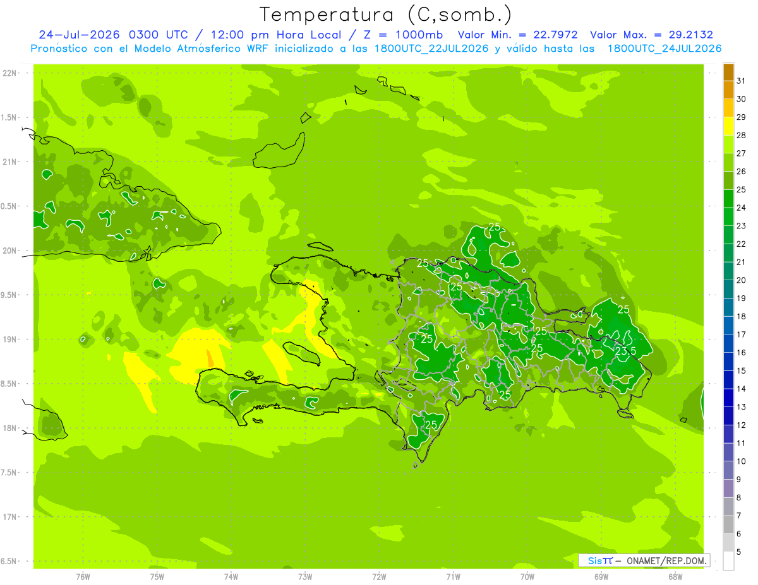758x585 pixels.
Task: Pick the gray swatch between 6 and 7
Action: click(x=728, y=525)
